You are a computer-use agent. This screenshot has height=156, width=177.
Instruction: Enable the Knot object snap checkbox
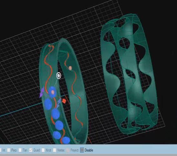[x=43, y=150]
